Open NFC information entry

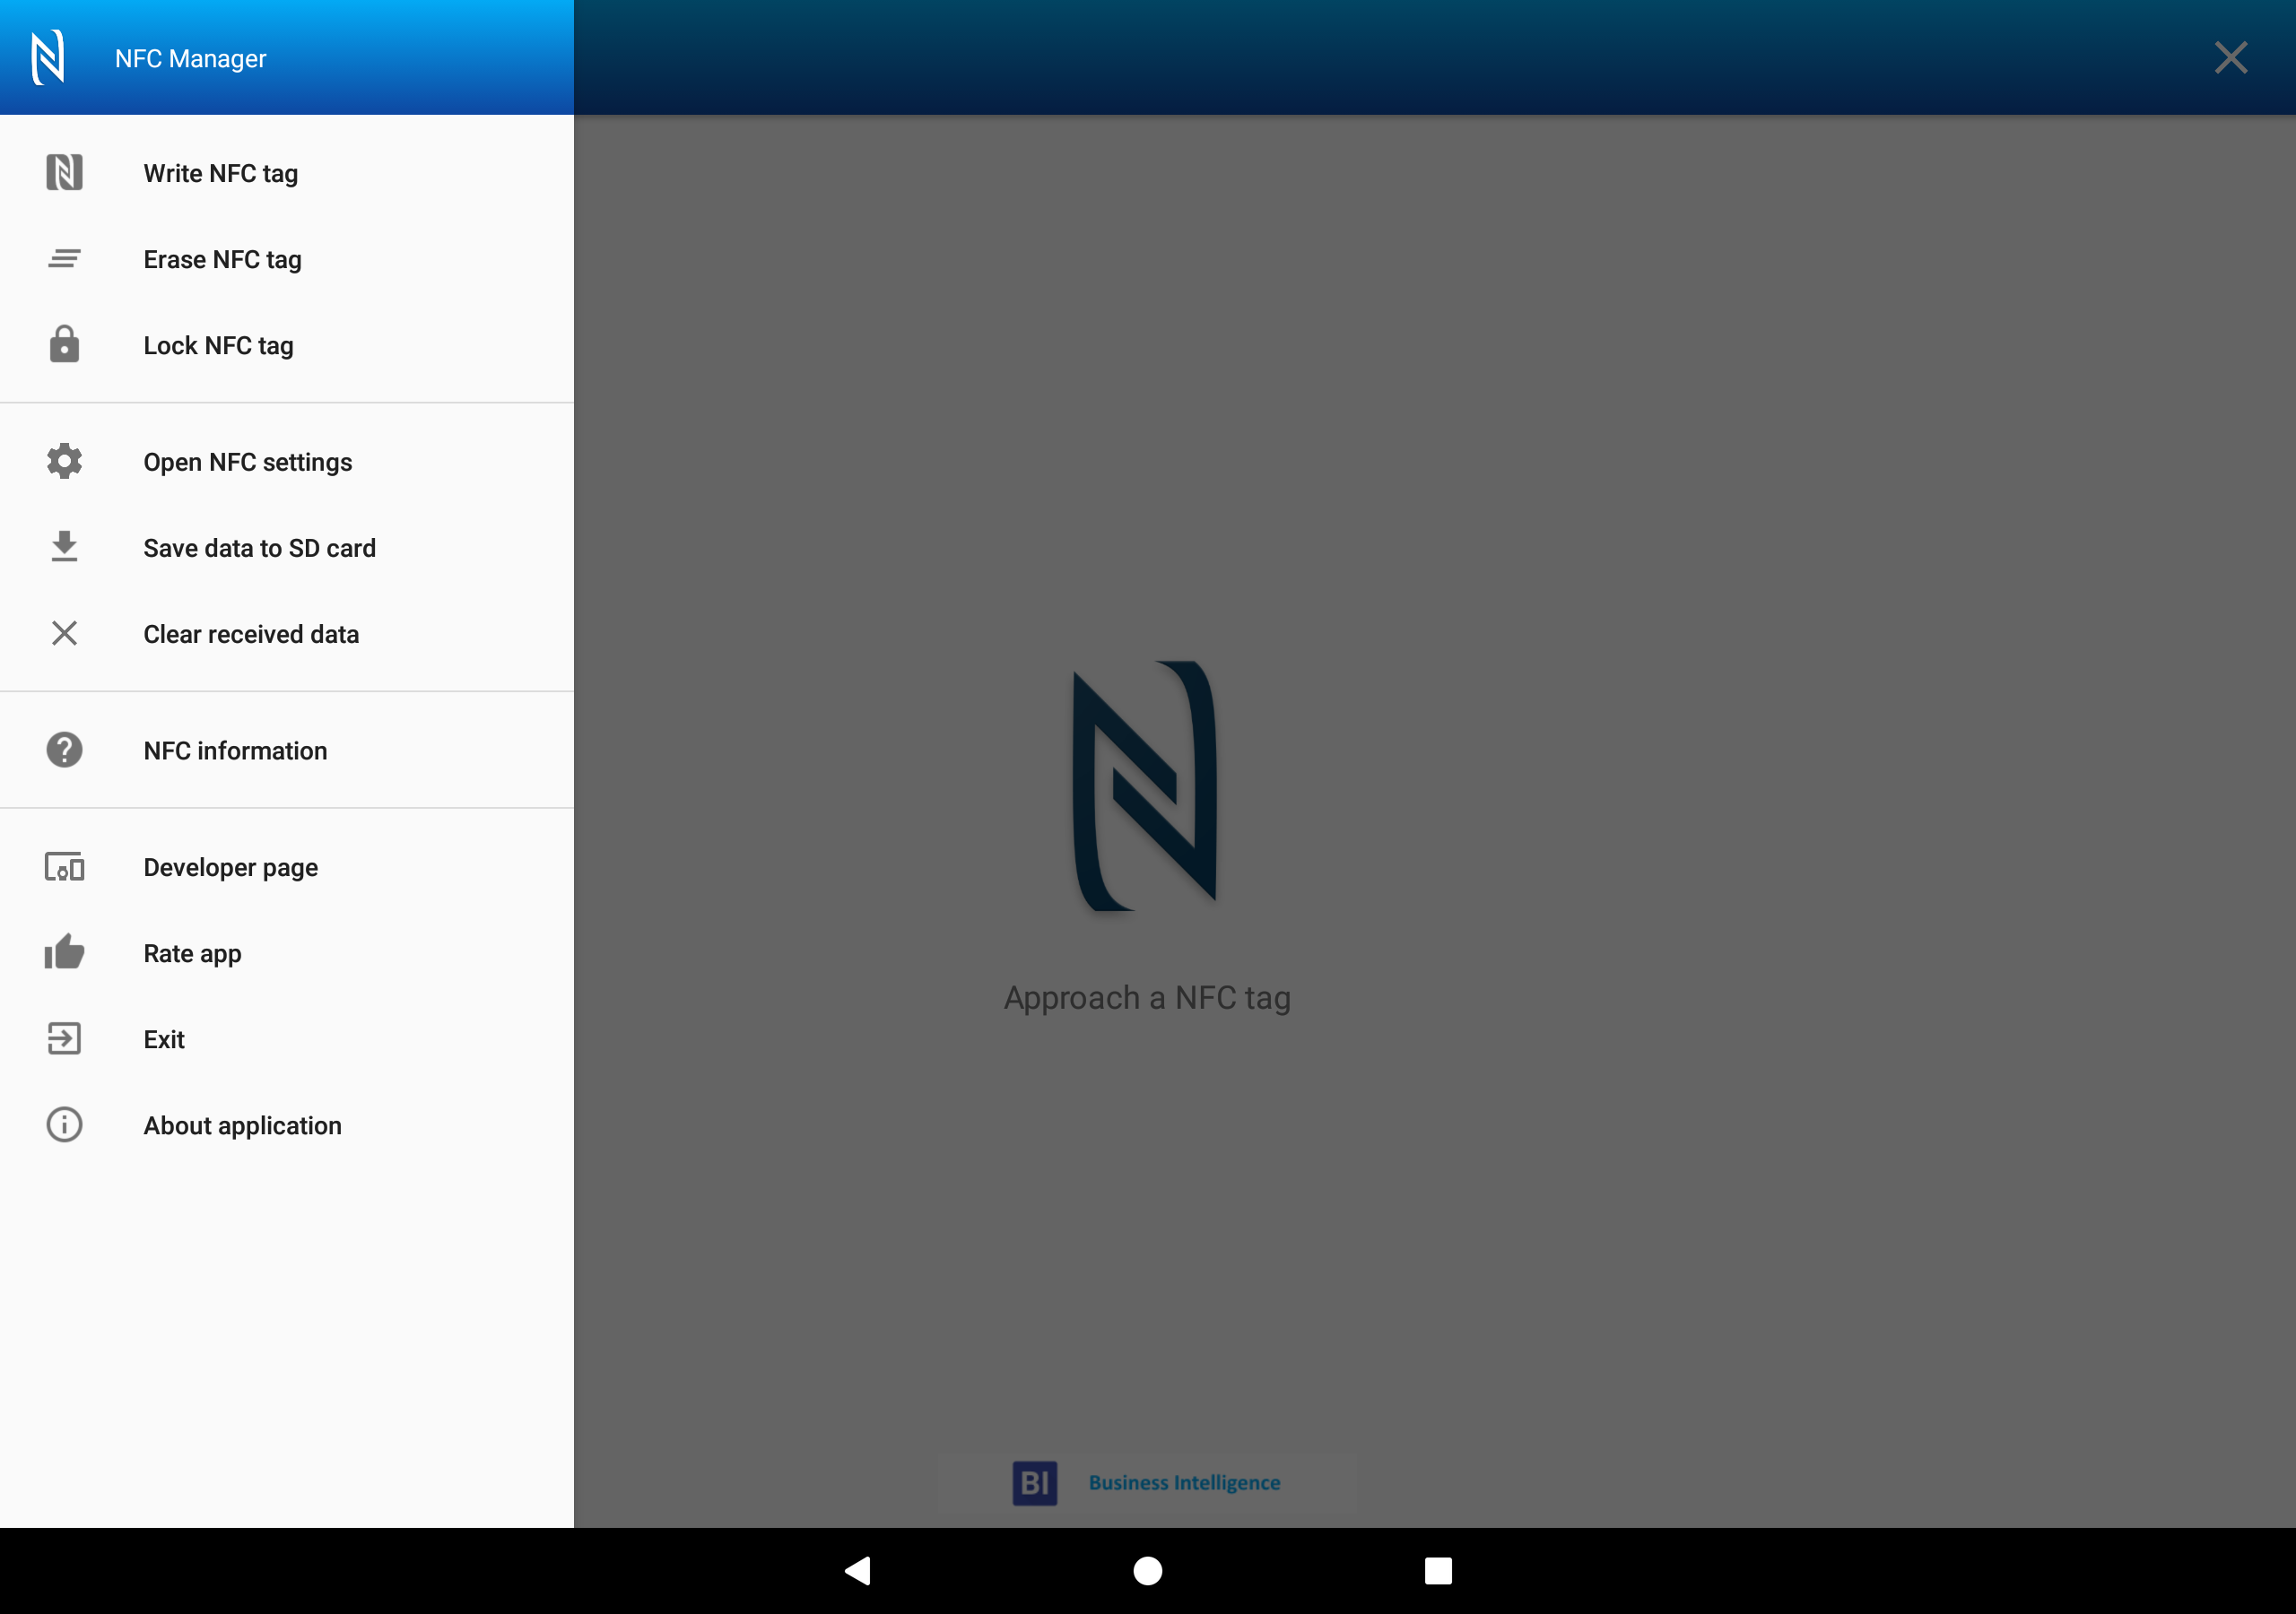point(287,751)
